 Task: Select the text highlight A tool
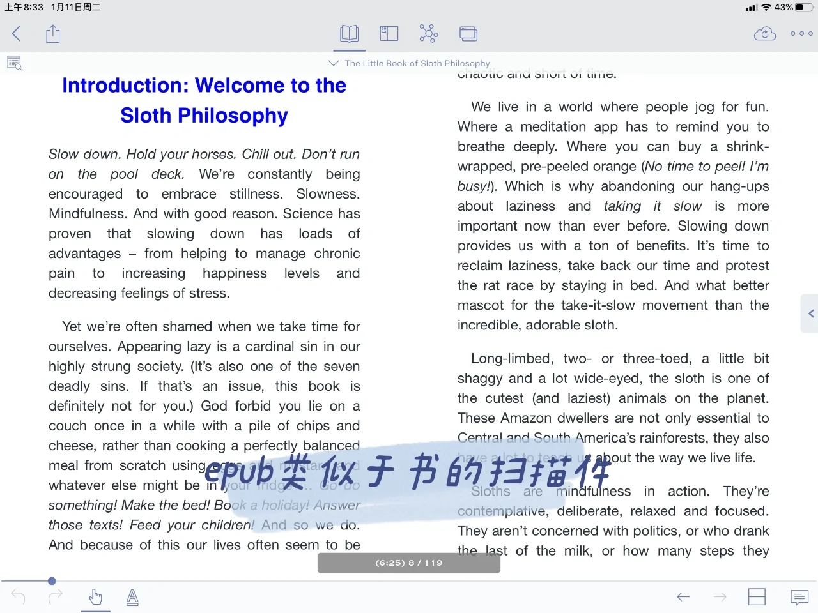(x=132, y=597)
